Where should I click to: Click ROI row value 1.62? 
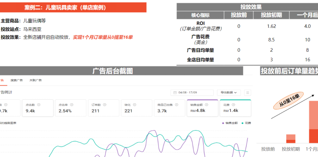pos(272,26)
